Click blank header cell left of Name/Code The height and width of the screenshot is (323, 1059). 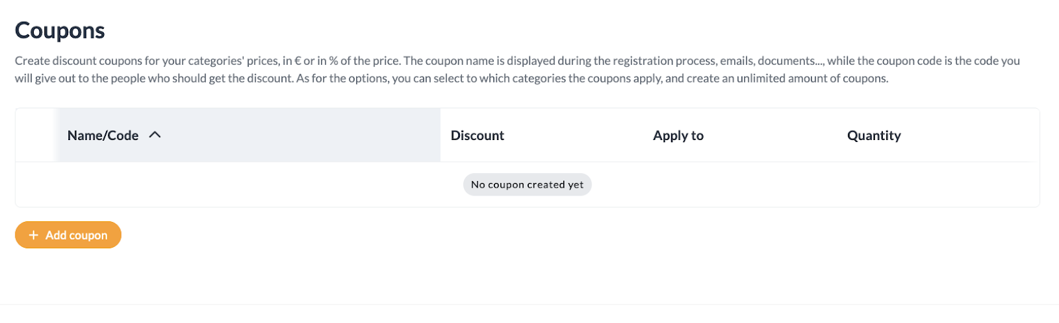pyautogui.click(x=36, y=135)
